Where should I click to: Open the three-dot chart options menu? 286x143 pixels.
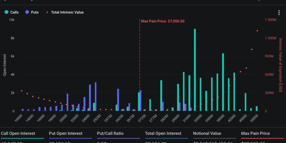click(279, 13)
